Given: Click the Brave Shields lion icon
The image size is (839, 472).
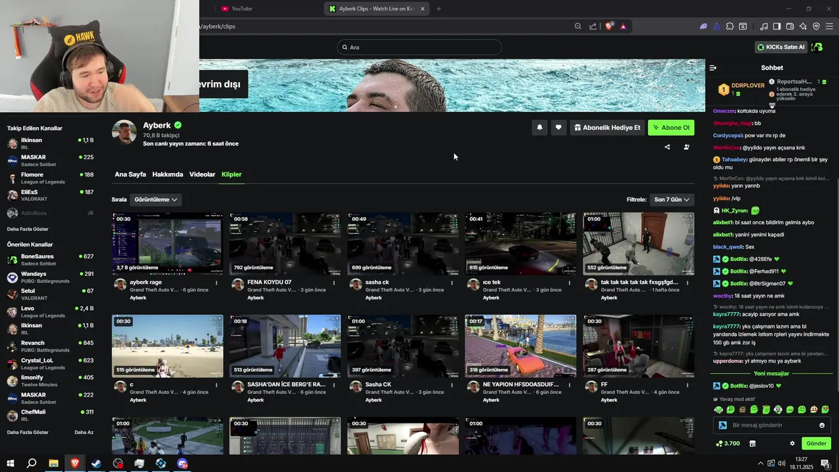Looking at the screenshot, I should [609, 26].
